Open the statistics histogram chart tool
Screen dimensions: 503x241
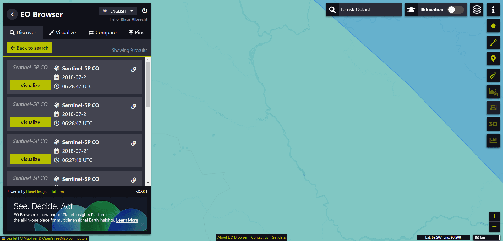(x=493, y=141)
